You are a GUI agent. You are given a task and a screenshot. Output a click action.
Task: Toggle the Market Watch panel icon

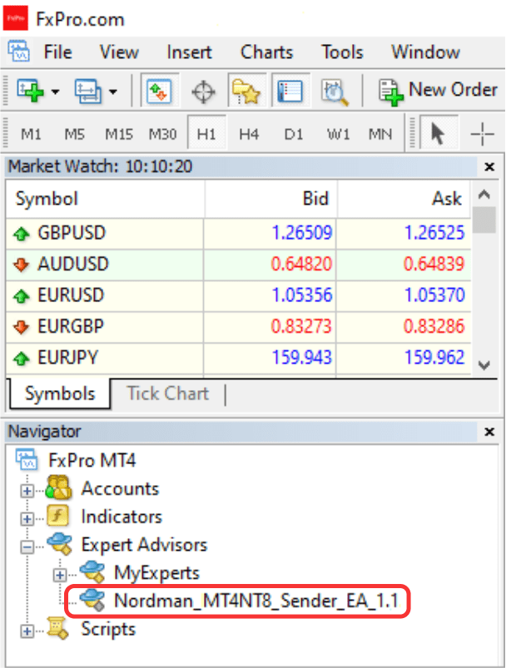[x=159, y=90]
